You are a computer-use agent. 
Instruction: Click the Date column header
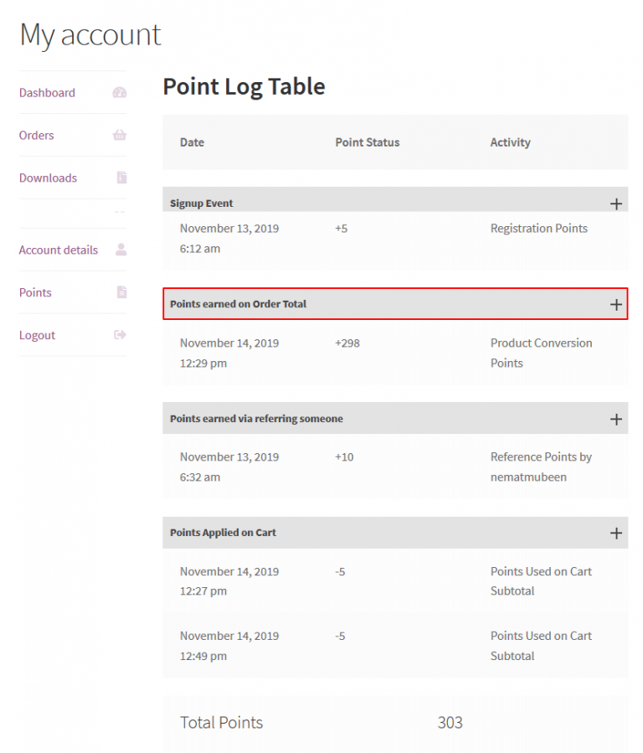tap(192, 142)
